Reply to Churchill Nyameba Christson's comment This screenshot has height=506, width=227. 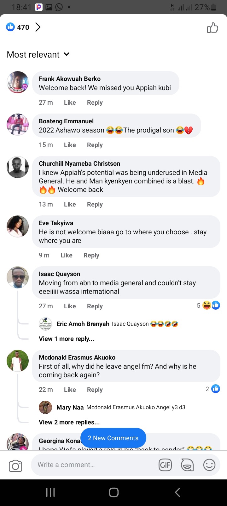point(95,204)
